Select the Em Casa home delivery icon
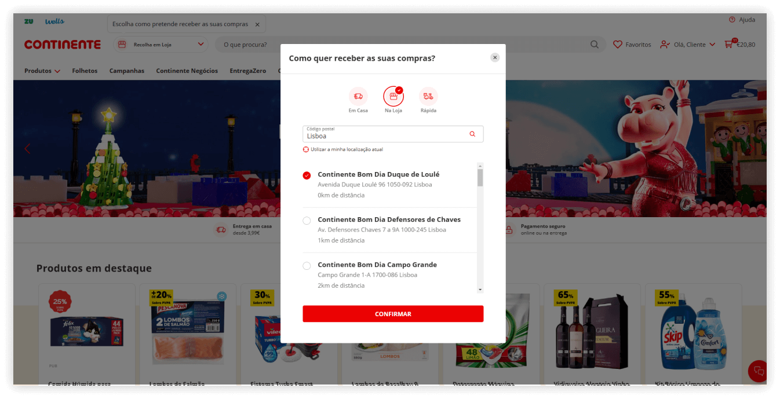 [x=358, y=96]
